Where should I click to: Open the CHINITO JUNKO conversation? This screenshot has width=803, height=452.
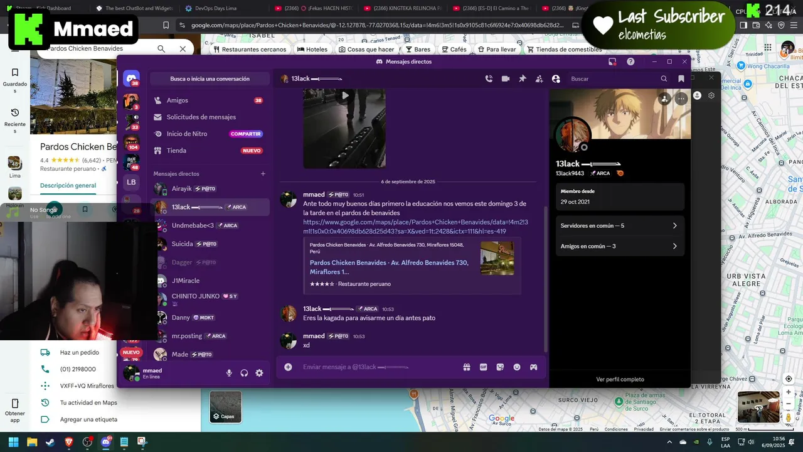click(x=210, y=299)
